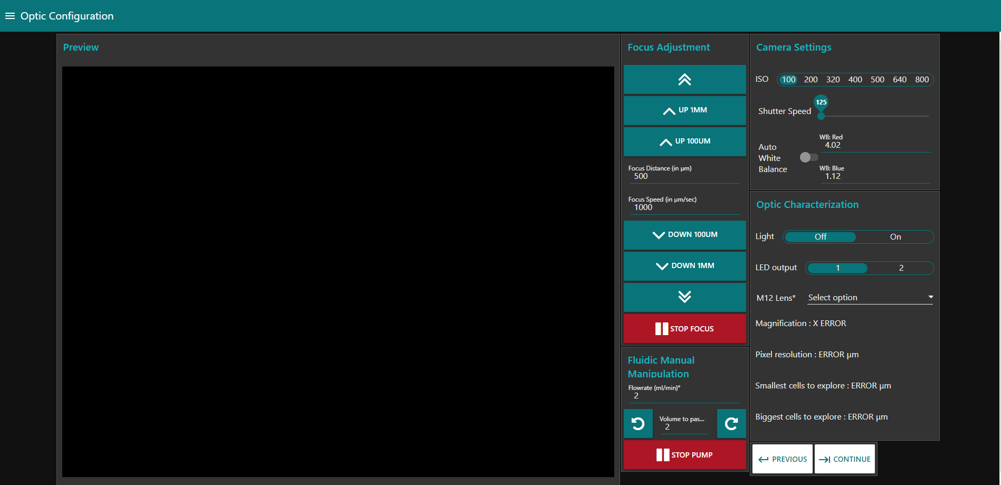
Task: Move focus up 100UM
Action: (684, 141)
